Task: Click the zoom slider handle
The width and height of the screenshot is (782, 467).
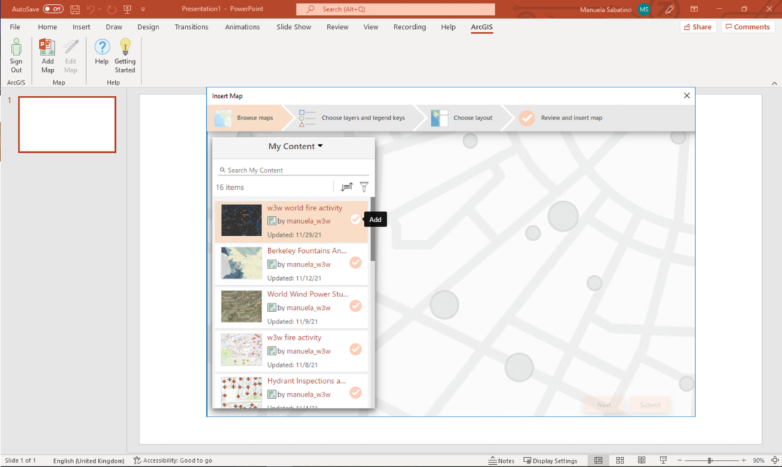Action: point(709,460)
